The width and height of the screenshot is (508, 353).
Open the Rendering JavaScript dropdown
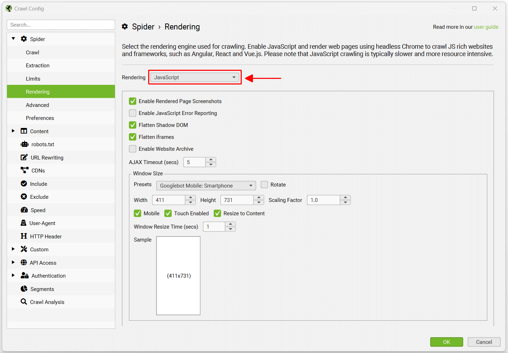coord(195,77)
